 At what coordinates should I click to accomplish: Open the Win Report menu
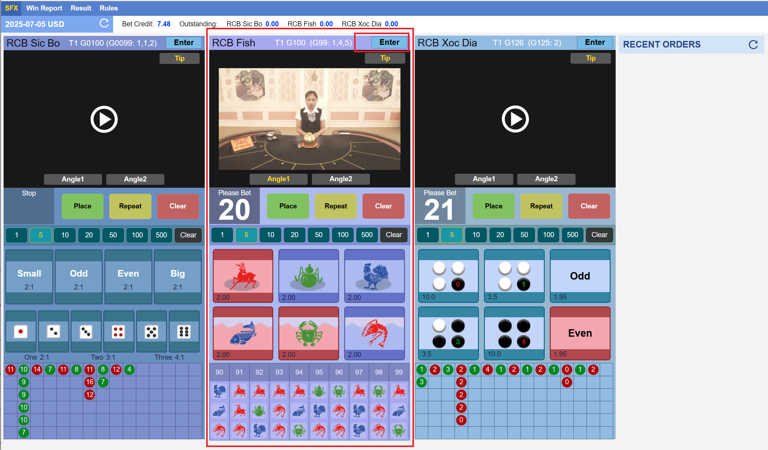pos(44,8)
